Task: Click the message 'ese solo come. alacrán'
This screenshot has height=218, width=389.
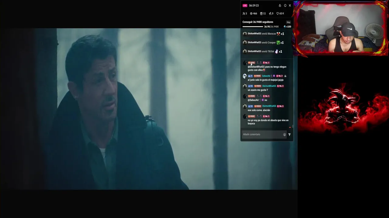Action: coord(259,110)
